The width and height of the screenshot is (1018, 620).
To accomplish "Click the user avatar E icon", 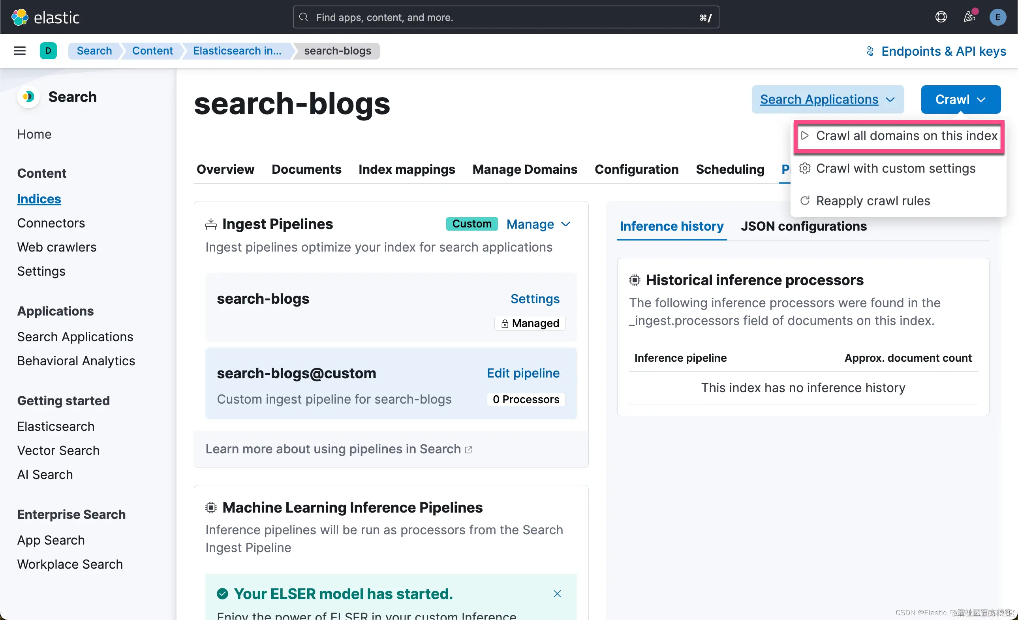I will pos(997,17).
